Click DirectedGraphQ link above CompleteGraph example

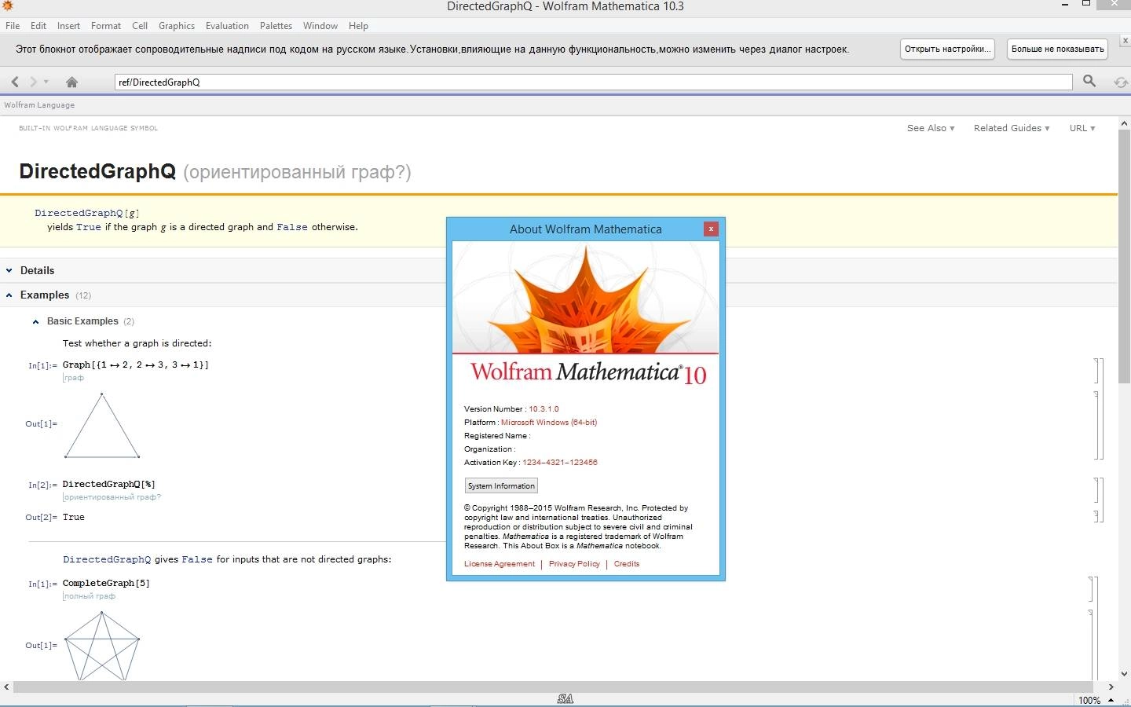click(107, 559)
